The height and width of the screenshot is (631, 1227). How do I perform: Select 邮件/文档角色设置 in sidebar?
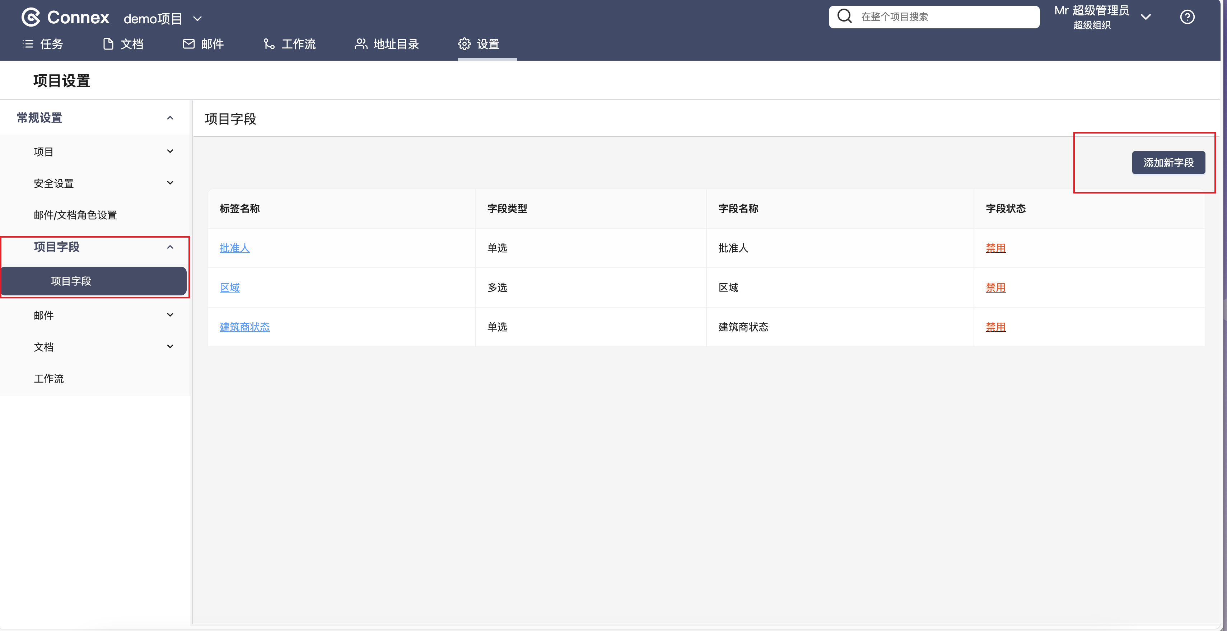click(x=75, y=215)
